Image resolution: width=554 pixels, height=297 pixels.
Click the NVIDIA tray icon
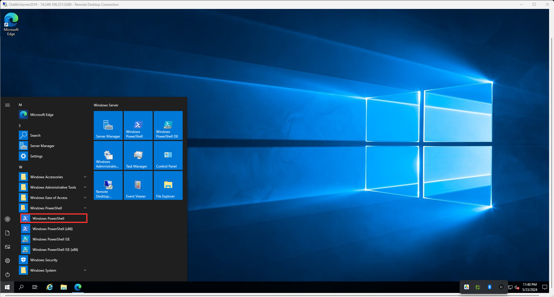pos(478,287)
